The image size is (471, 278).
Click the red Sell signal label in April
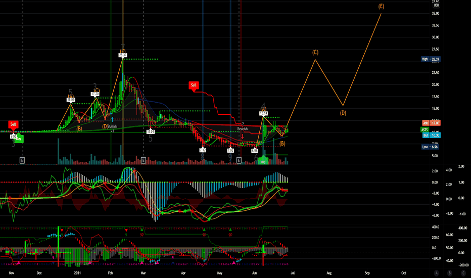click(x=194, y=85)
